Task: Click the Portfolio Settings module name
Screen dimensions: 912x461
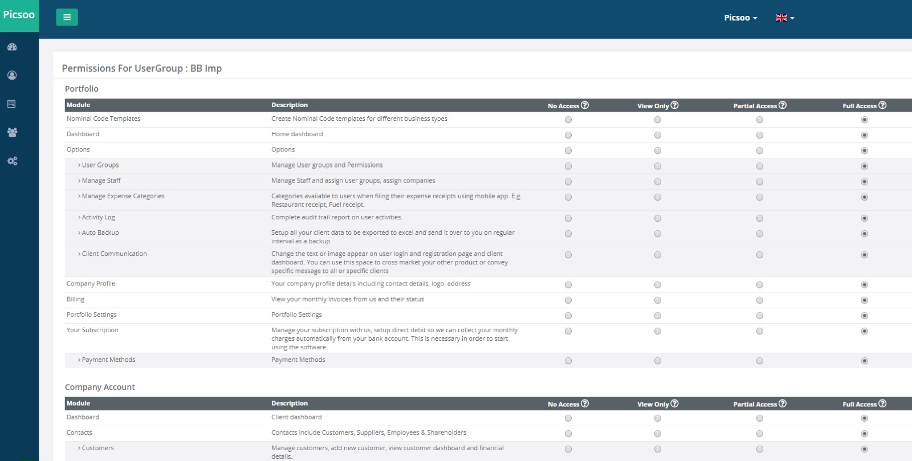Action: pyautogui.click(x=91, y=315)
